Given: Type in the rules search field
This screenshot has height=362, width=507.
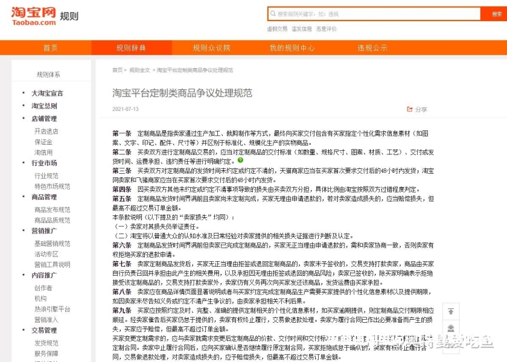Looking at the screenshot, I should [x=374, y=14].
